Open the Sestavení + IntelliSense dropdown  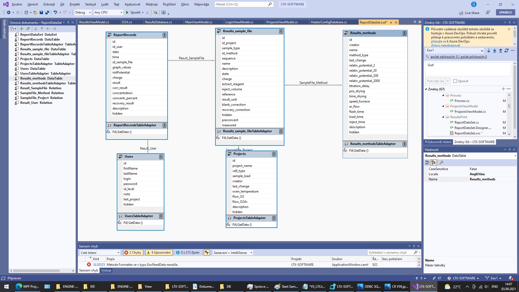pos(233,253)
